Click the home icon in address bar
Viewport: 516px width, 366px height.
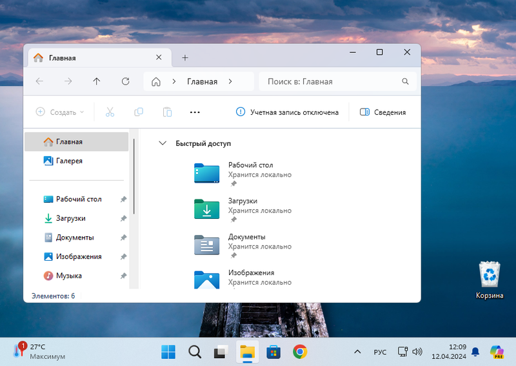click(156, 82)
